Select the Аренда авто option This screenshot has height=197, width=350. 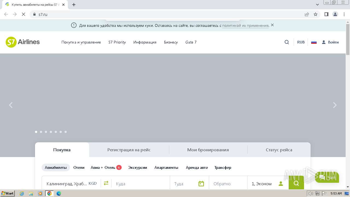(197, 167)
